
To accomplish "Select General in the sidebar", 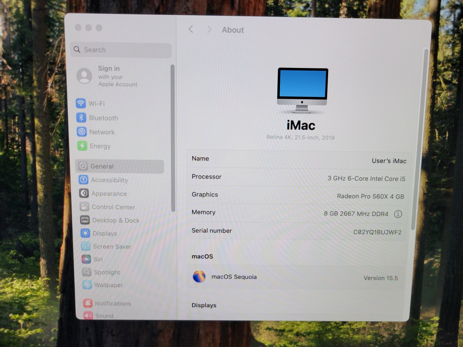I will [x=120, y=166].
